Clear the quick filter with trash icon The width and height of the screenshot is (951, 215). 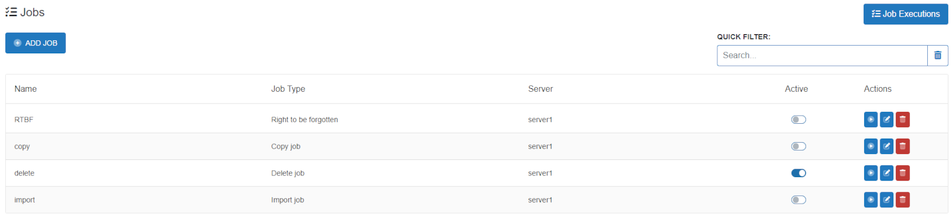[938, 56]
